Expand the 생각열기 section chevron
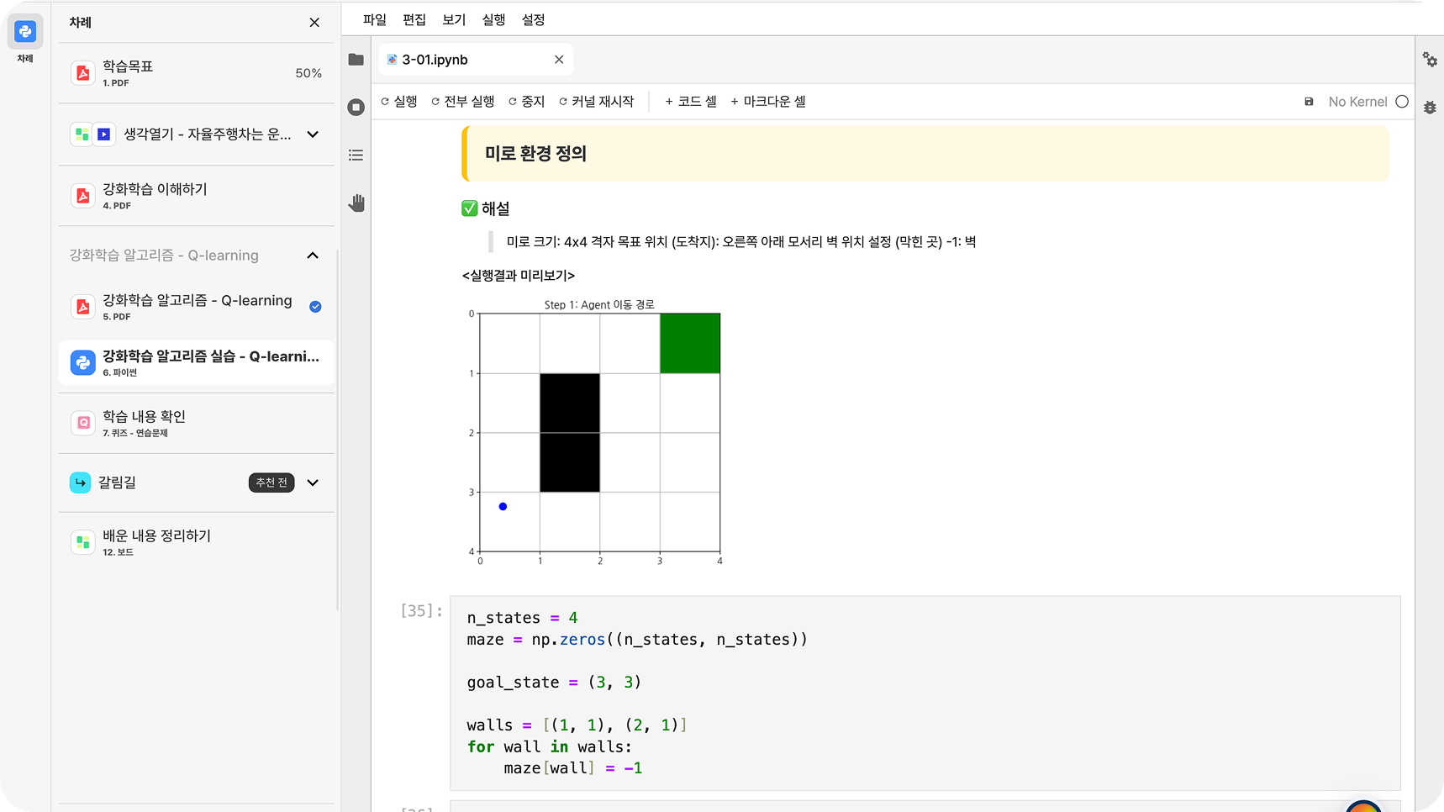The width and height of the screenshot is (1444, 812). click(313, 134)
